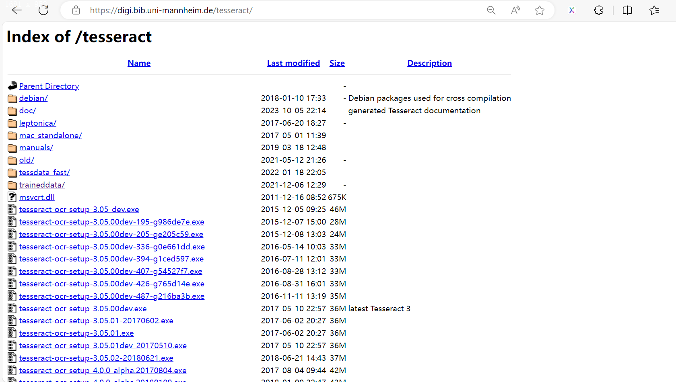This screenshot has height=382, width=676.
Task: Click the binary icon beside tesseract-ocr-setup-3.05-dev.exe
Action: click(12, 209)
